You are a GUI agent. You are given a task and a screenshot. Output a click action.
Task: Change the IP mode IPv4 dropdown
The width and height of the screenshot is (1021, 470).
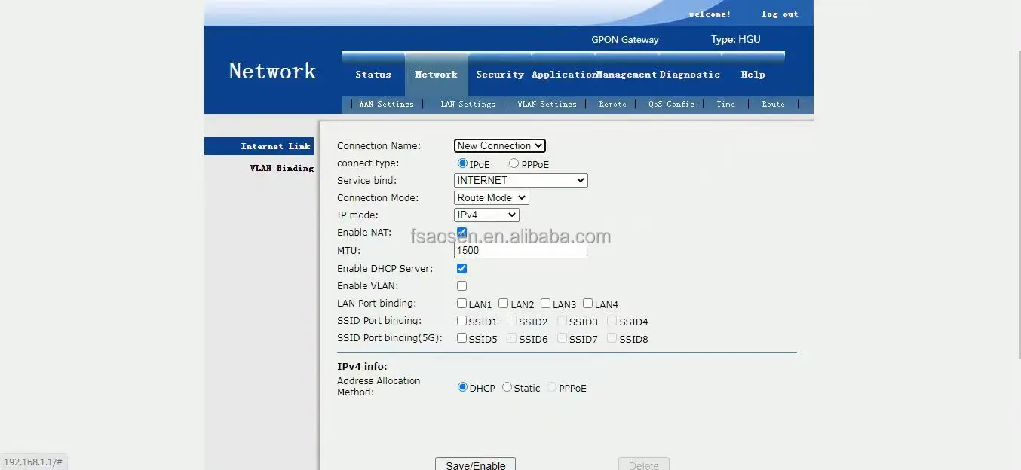coord(486,215)
